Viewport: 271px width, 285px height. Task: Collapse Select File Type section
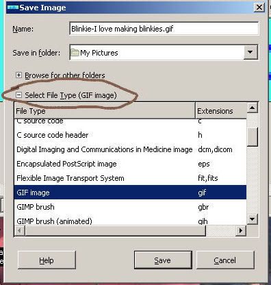(x=18, y=95)
